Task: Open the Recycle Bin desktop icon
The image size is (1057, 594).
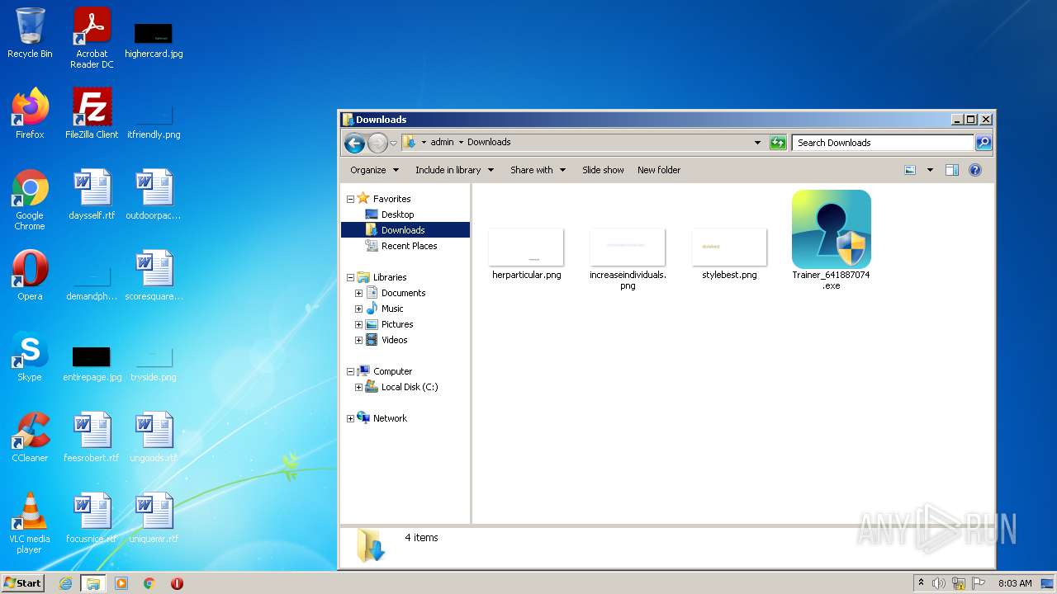Action: click(30, 33)
